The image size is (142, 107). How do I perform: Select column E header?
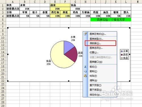pos(55,2)
